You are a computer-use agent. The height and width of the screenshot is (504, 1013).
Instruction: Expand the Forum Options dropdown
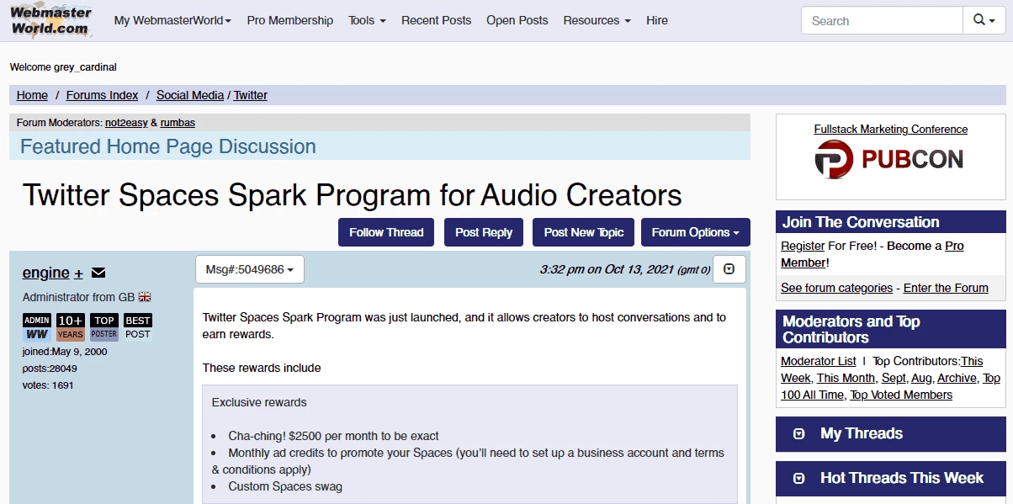696,232
